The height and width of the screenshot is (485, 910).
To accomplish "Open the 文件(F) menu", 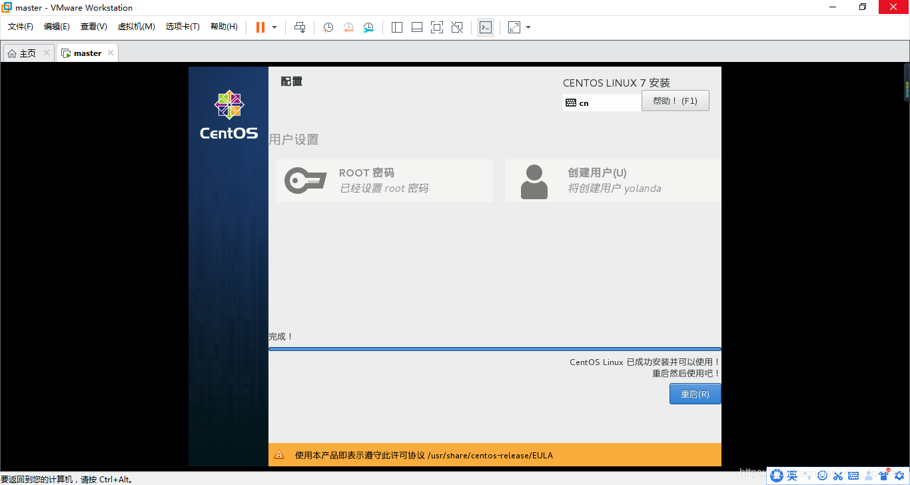I will pos(21,27).
